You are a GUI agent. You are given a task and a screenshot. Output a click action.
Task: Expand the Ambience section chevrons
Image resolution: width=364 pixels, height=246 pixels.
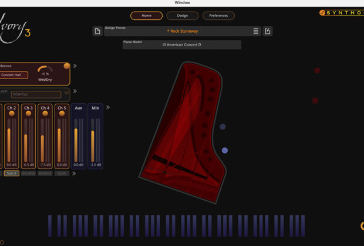pyautogui.click(x=75, y=66)
